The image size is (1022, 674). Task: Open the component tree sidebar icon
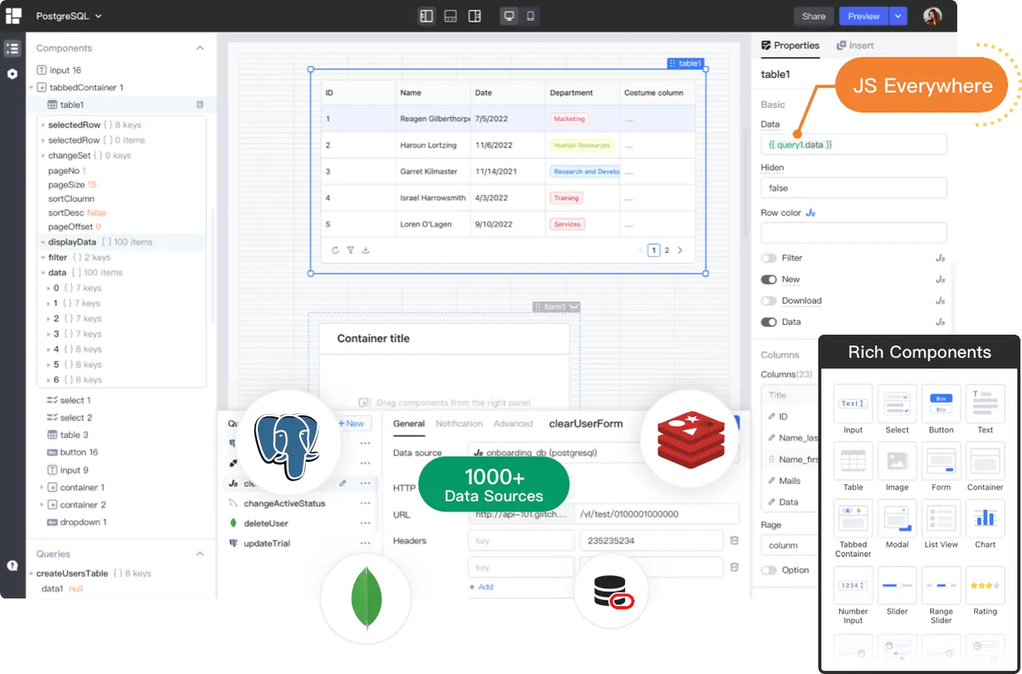(12, 49)
